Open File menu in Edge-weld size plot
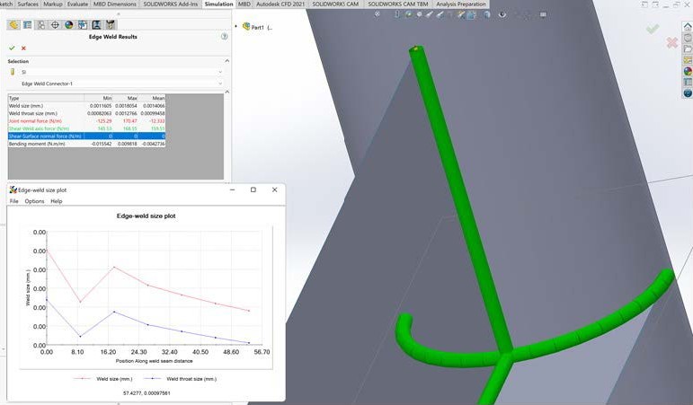Screen dimensions: 693x405 (x=14, y=201)
